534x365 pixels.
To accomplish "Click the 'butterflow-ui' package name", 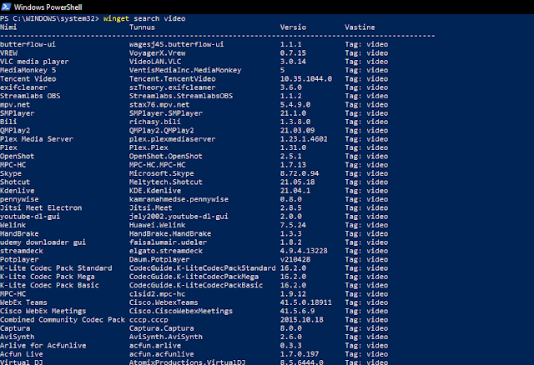I will pos(28,44).
